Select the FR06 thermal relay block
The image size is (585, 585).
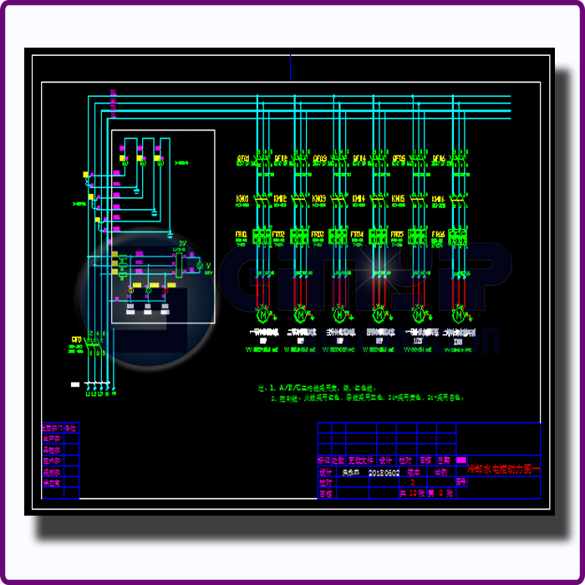click(x=457, y=237)
